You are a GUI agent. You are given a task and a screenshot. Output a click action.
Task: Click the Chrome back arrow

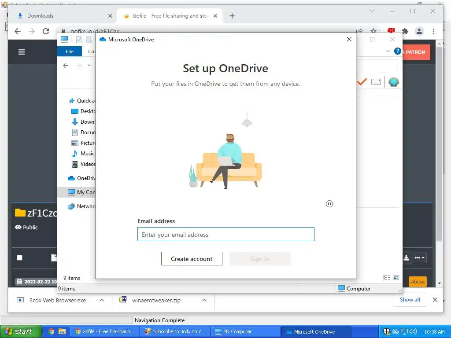pos(18,31)
